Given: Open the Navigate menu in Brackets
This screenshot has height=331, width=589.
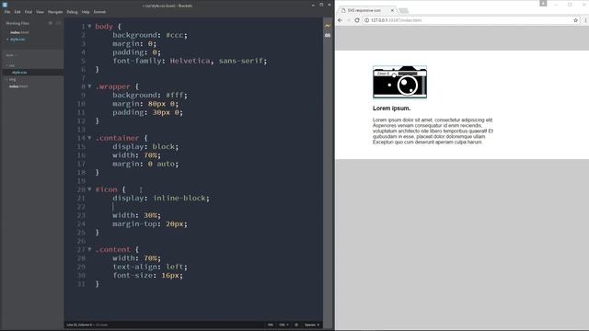Looking at the screenshot, I should coord(55,12).
